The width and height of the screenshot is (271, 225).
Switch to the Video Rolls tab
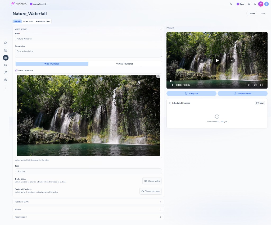coord(28,21)
